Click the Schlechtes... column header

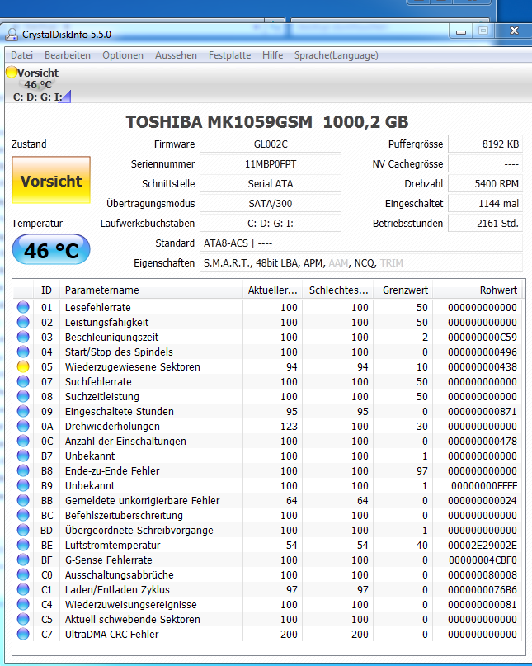(338, 290)
